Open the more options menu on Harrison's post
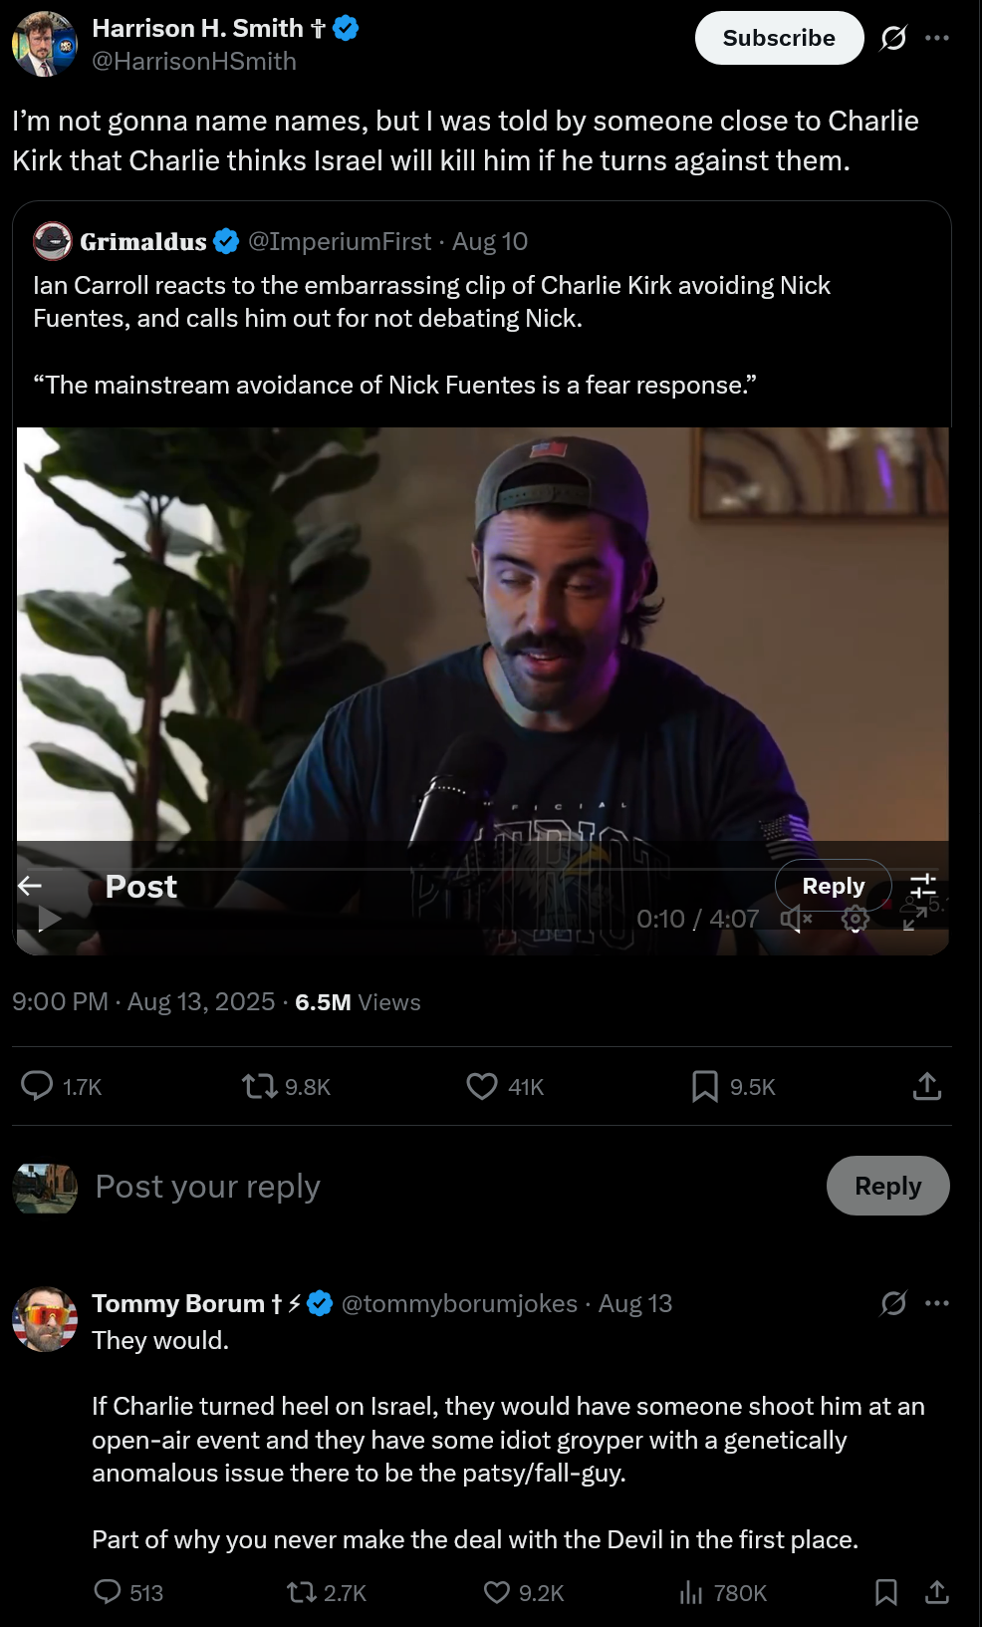The image size is (982, 1627). 937,38
